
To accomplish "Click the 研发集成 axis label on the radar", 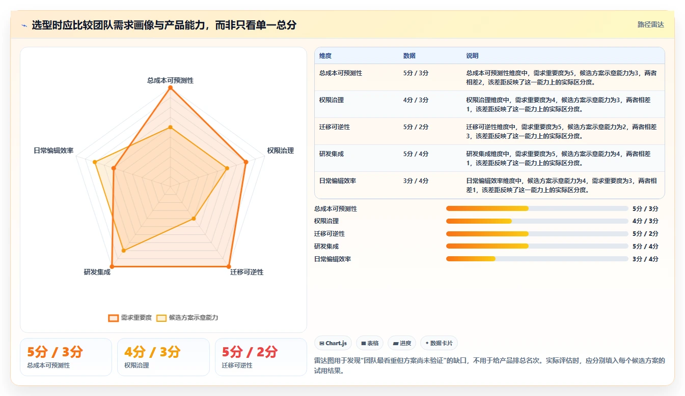I will pyautogui.click(x=97, y=272).
